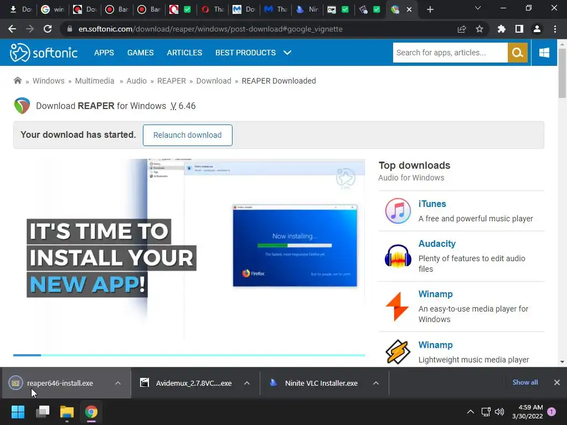
Task: Click the padlock site info icon
Action: 70,29
